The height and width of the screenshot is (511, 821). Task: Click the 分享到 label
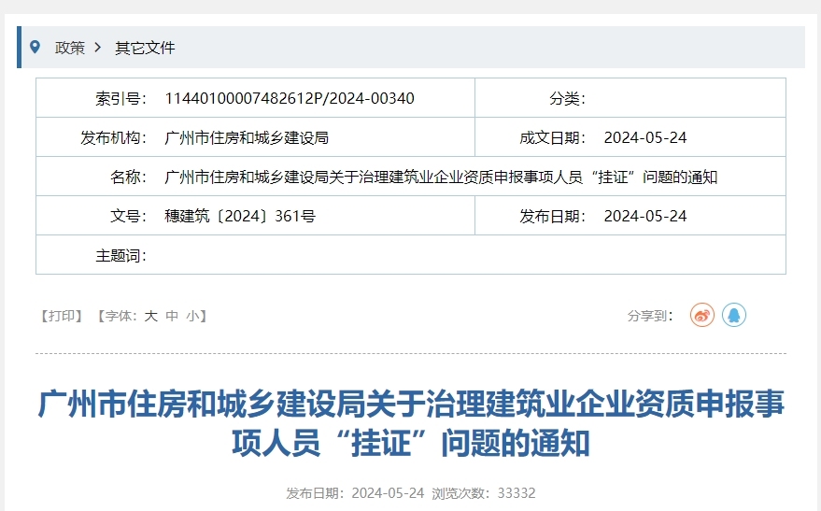[x=650, y=316]
